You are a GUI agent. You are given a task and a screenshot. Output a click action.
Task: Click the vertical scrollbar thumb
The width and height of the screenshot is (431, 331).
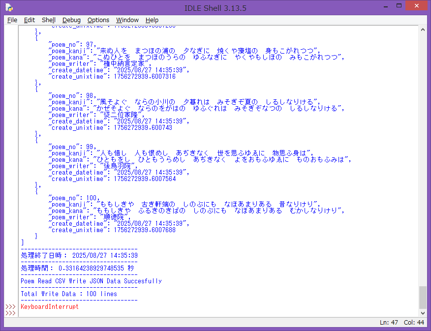pyautogui.click(x=423, y=297)
